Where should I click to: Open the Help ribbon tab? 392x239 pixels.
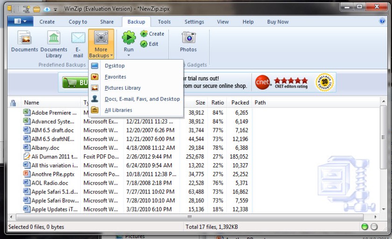[x=248, y=22]
